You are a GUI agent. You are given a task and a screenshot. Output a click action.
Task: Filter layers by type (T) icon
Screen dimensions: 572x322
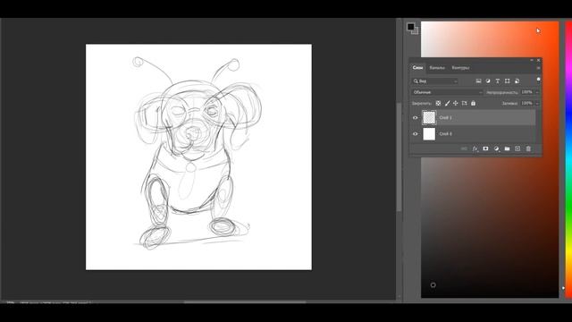[497, 81]
